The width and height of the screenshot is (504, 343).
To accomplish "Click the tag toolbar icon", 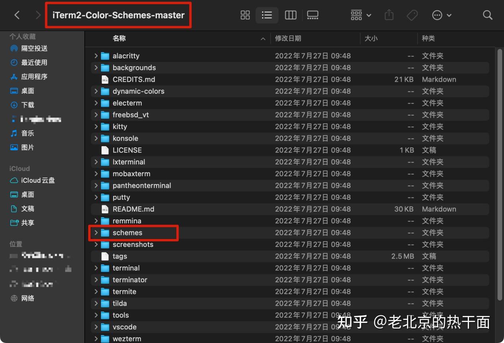I will pos(412,15).
